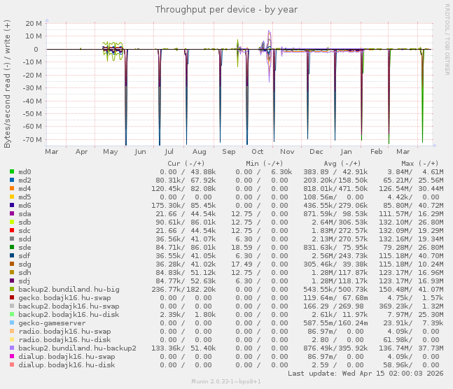The height and width of the screenshot is (389, 453).
Task: Click the gecko-gameserver legend swatch
Action: point(12,323)
